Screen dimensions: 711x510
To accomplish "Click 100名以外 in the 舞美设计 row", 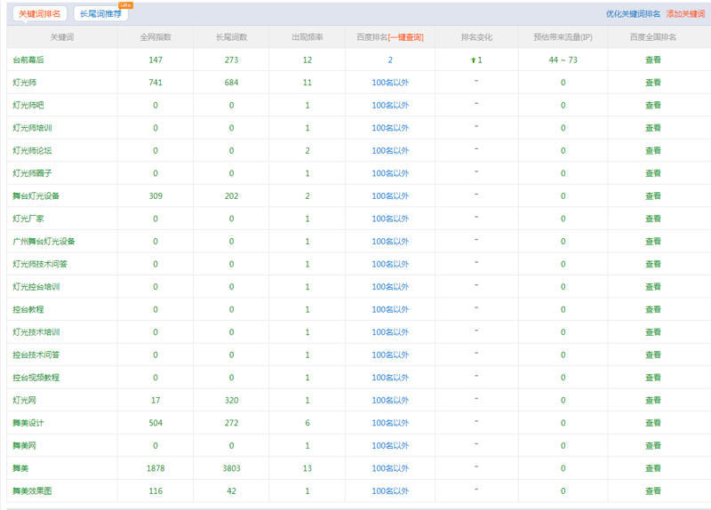I will click(389, 423).
